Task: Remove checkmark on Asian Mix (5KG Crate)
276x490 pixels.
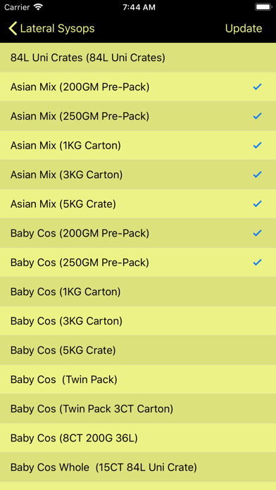Action: [257, 203]
